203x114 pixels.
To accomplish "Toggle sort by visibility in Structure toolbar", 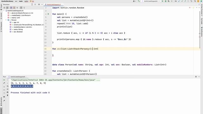I will tap(4, 8).
